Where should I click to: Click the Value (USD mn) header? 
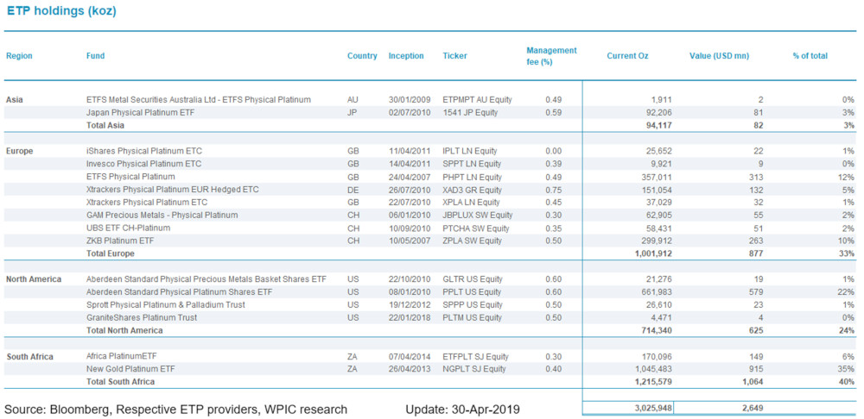click(x=719, y=56)
